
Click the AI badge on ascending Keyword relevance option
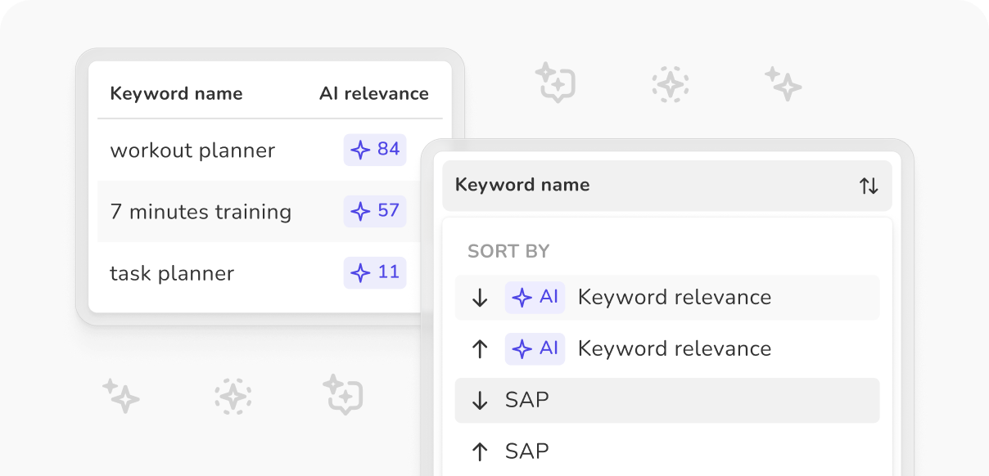coord(535,348)
